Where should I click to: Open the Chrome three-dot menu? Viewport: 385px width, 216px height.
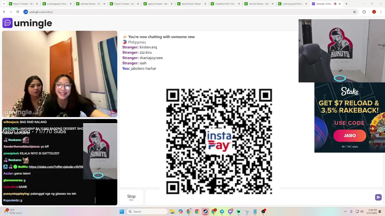381,12
